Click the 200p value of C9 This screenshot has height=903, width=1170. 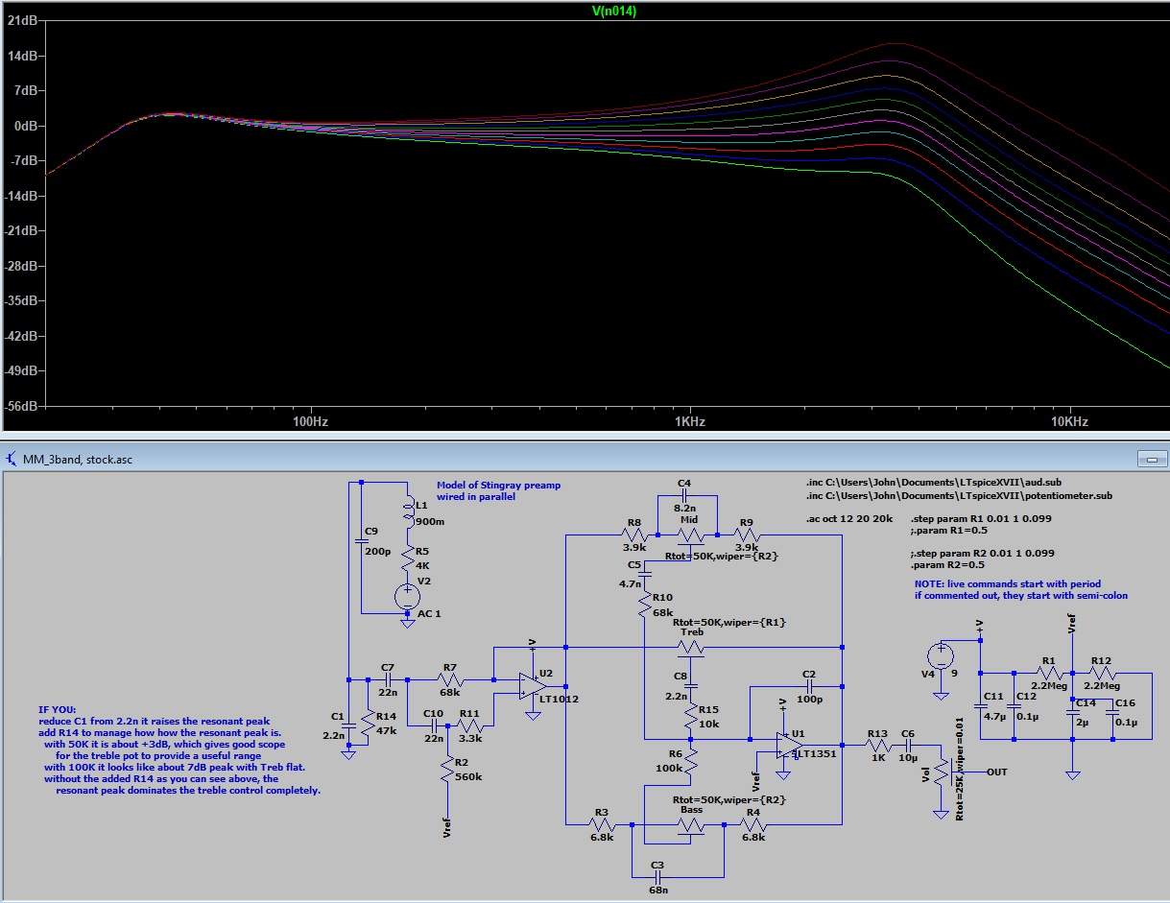(x=378, y=550)
